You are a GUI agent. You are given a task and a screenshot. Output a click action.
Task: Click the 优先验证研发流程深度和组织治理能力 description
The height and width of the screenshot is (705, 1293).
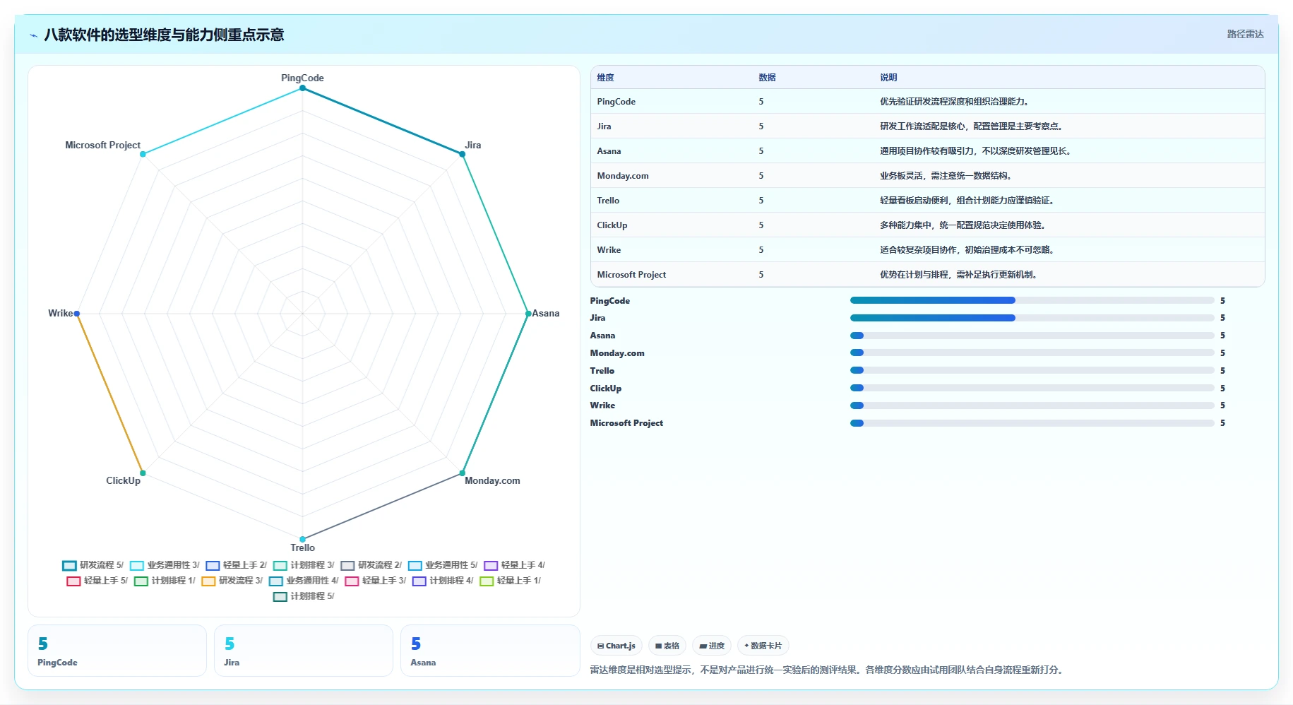pos(955,102)
